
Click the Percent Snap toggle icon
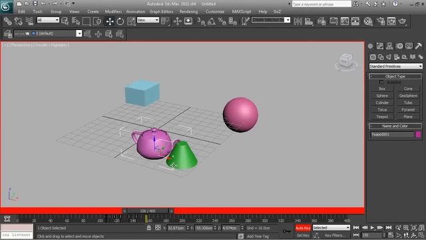[222, 21]
